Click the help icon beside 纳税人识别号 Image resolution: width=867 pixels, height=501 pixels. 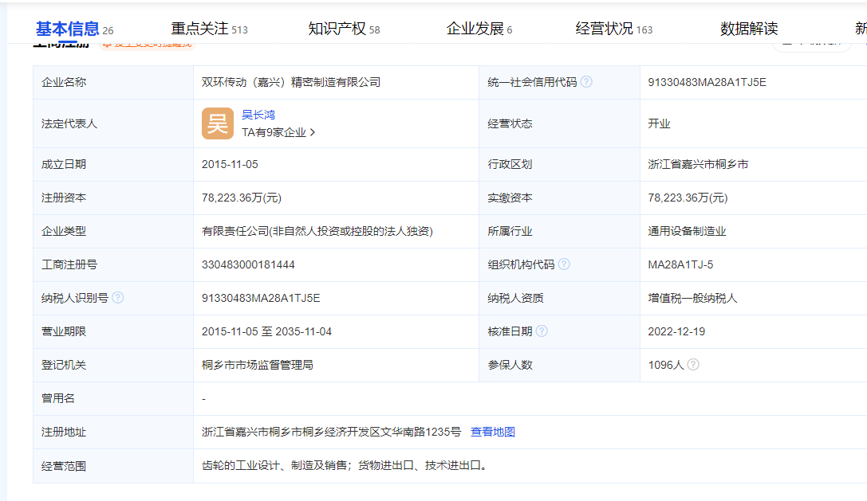[x=118, y=298]
